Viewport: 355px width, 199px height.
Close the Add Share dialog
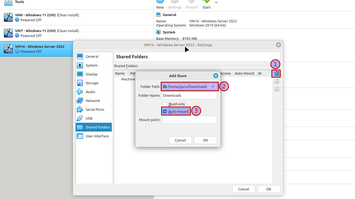pyautogui.click(x=215, y=76)
